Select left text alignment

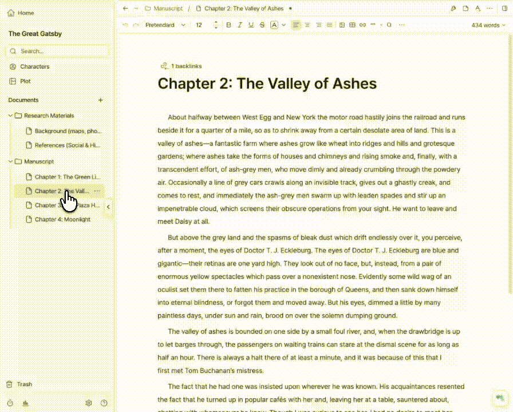click(296, 25)
